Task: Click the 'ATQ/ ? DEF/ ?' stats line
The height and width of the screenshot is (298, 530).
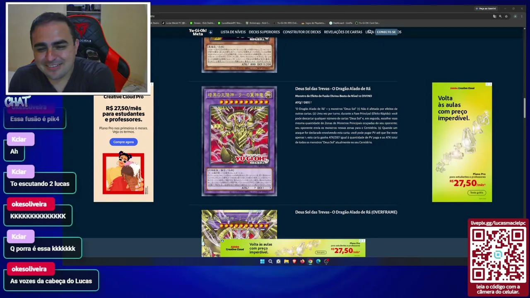Action: point(303,102)
